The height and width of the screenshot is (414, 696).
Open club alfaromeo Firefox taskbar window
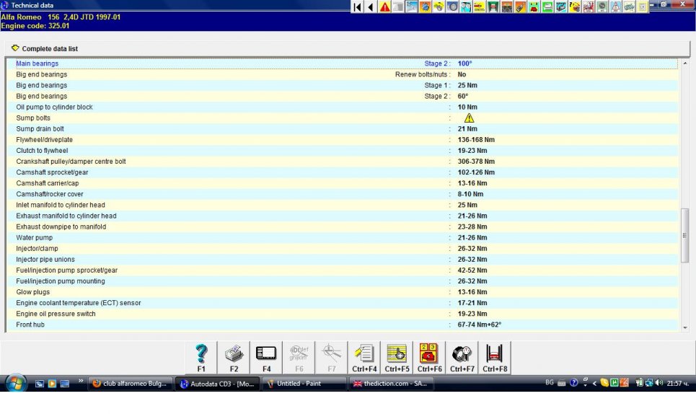coord(131,384)
